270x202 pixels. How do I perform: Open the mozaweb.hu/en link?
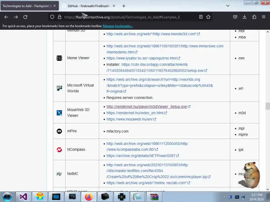131,119
